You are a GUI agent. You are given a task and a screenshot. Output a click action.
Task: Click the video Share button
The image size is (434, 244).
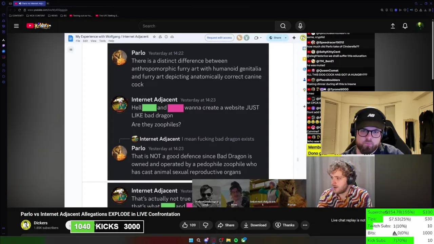226,225
